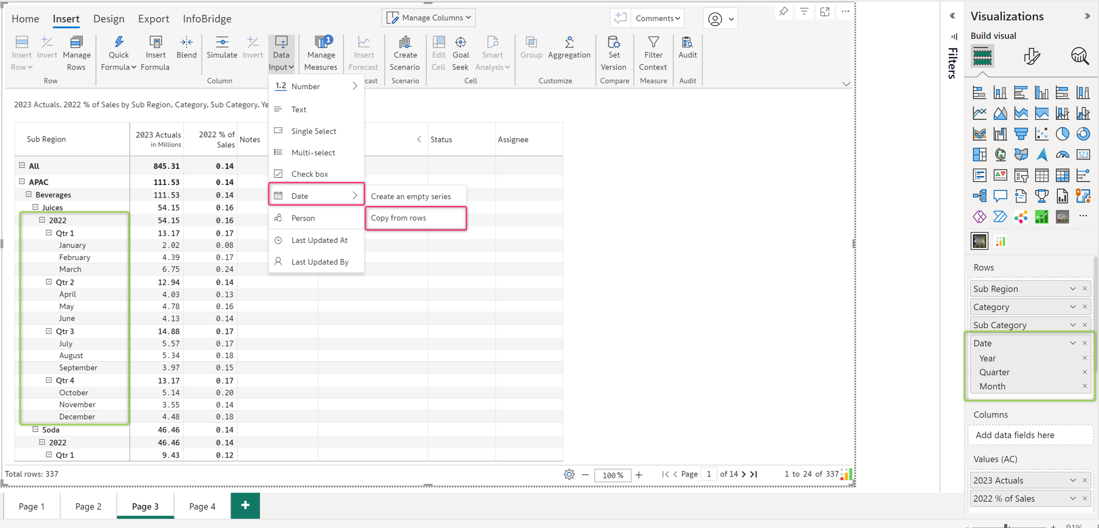Select the pie chart visualization

click(1062, 134)
